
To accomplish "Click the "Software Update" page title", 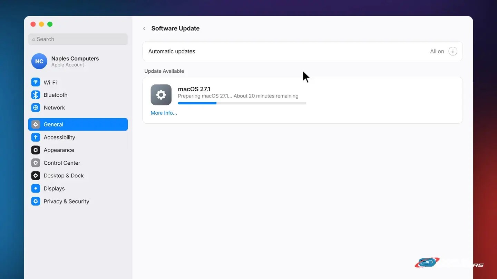I will click(175, 29).
